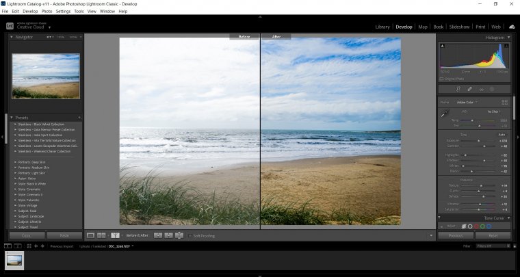This screenshot has height=277, width=520.
Task: Click the Lightroom Classic Lrc logo
Action: point(10,25)
